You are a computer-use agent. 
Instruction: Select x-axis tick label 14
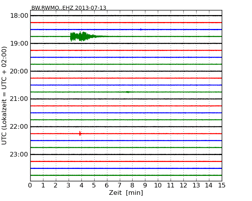(209, 186)
